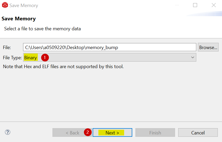Proceed with the Next > button
The width and height of the screenshot is (222, 142).
pyautogui.click(x=112, y=133)
